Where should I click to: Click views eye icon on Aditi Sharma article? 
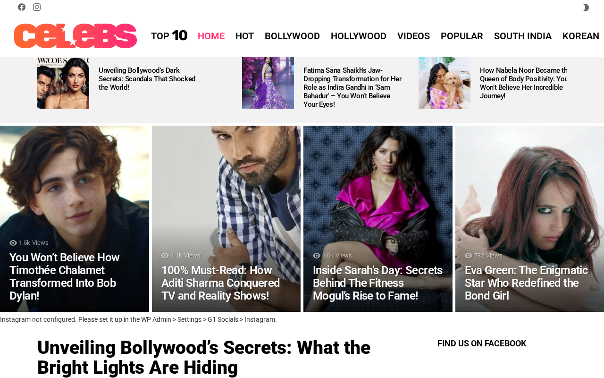[x=165, y=256]
